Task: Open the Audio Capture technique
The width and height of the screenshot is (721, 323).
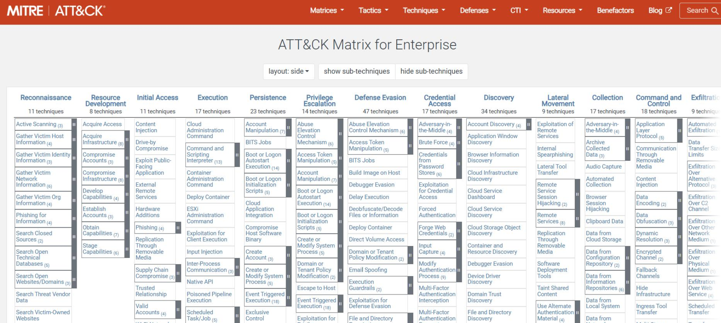Action: (604, 167)
